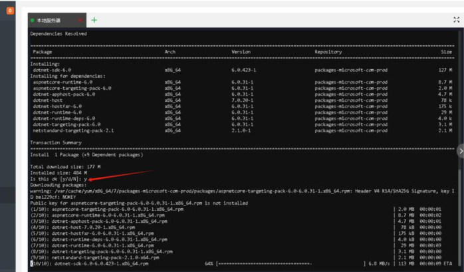Click the 'Is this ok [y/d/N]' prompt line
Screen dimensions: 464x272
click(59, 179)
